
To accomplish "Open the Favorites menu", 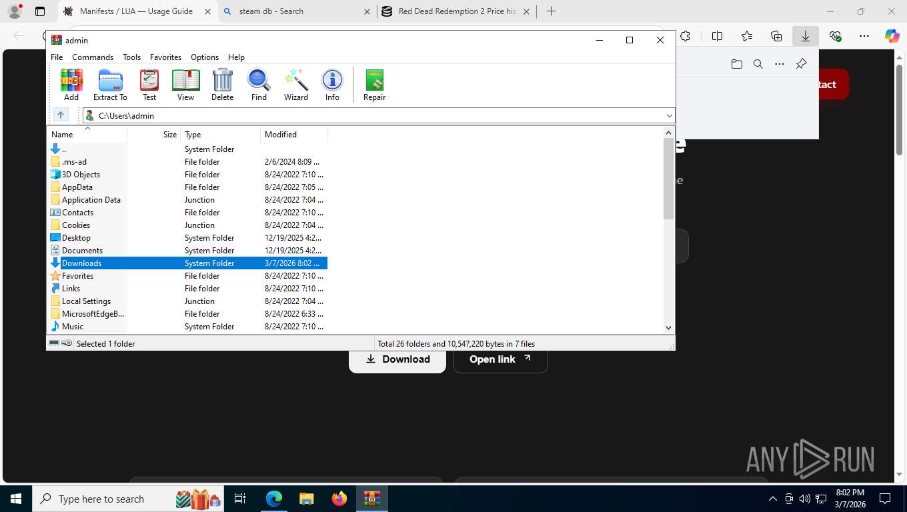I will pyautogui.click(x=165, y=57).
